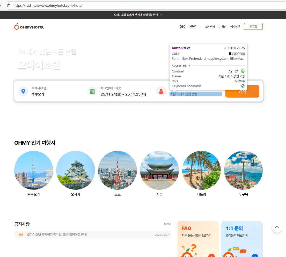The height and width of the screenshot is (257, 286).
Task: Click the site info lock icon in the address bar
Action: [9, 5]
